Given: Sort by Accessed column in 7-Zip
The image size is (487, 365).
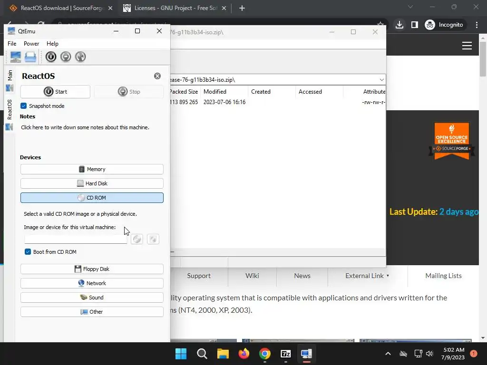Looking at the screenshot, I should coord(319,92).
